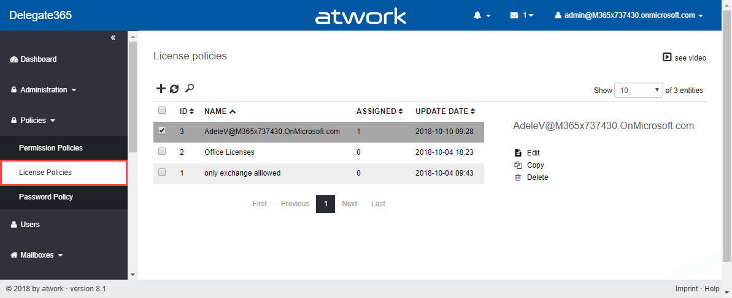Viewport: 732px width, 298px height.
Task: Click the plus icon to add policy
Action: [x=161, y=89]
